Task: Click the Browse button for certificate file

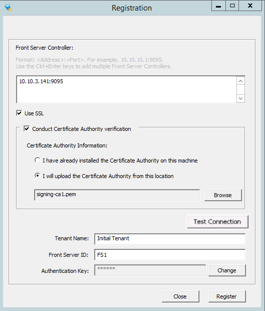Action: coord(223,195)
